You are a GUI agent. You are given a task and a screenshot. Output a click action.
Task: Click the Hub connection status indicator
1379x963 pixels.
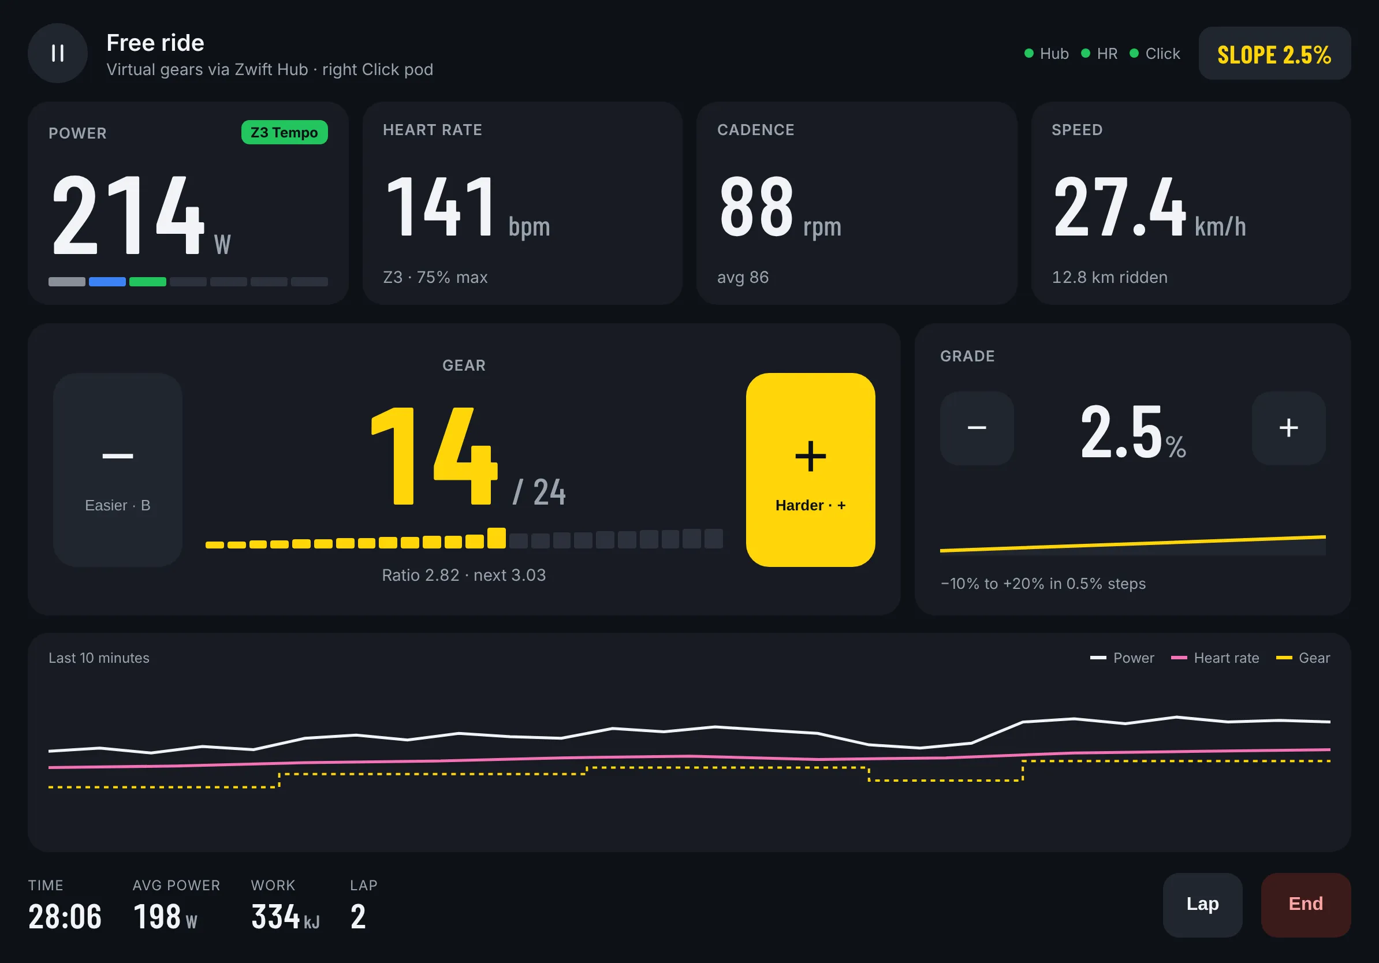(x=1046, y=54)
